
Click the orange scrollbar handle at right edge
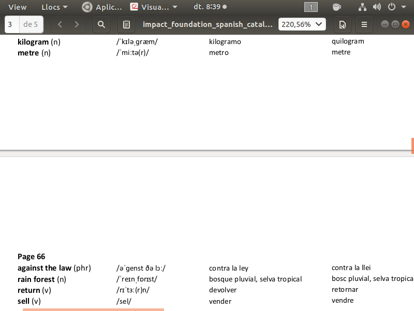[x=412, y=146]
